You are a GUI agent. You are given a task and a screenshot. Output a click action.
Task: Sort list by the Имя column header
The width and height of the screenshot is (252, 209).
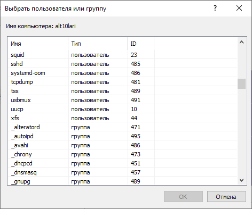point(38,44)
